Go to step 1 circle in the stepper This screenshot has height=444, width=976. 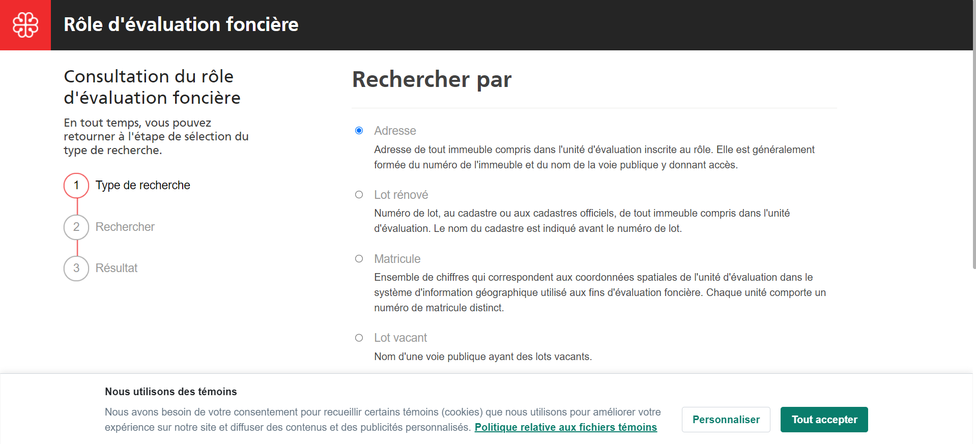coord(76,186)
